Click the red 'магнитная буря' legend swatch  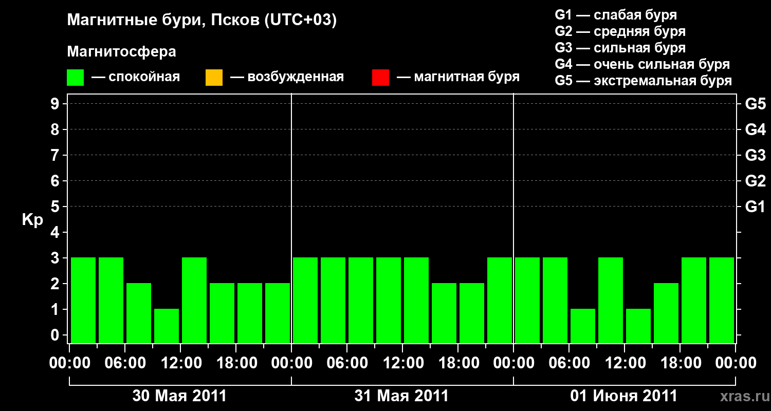[380, 78]
